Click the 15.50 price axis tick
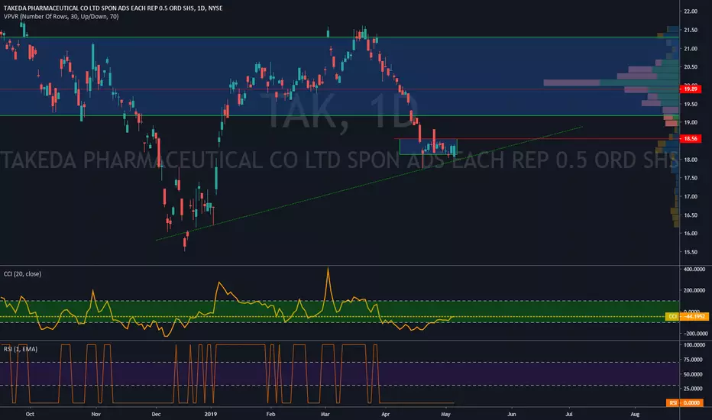 pyautogui.click(x=691, y=252)
